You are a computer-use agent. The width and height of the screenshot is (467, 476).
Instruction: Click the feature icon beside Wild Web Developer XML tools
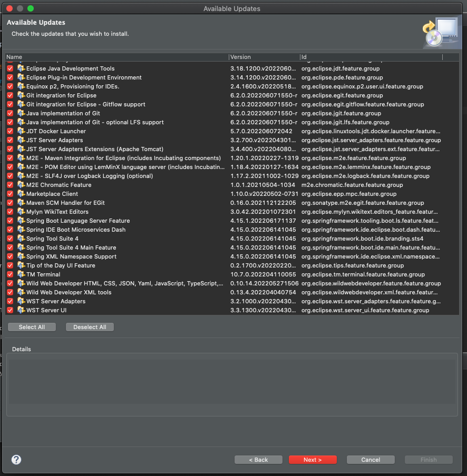pos(21,292)
